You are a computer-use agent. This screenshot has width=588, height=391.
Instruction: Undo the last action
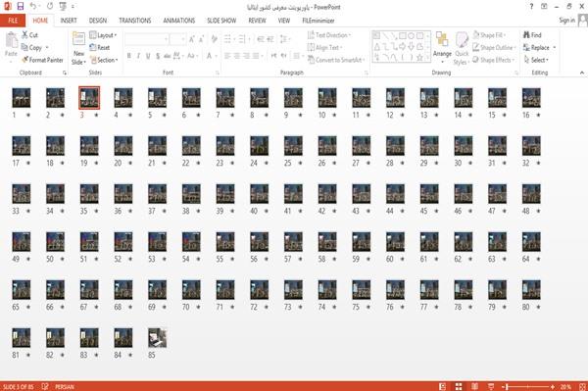tap(33, 6)
